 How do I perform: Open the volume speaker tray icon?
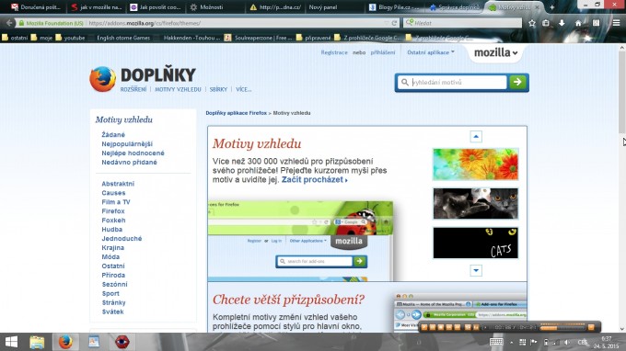[566, 342]
